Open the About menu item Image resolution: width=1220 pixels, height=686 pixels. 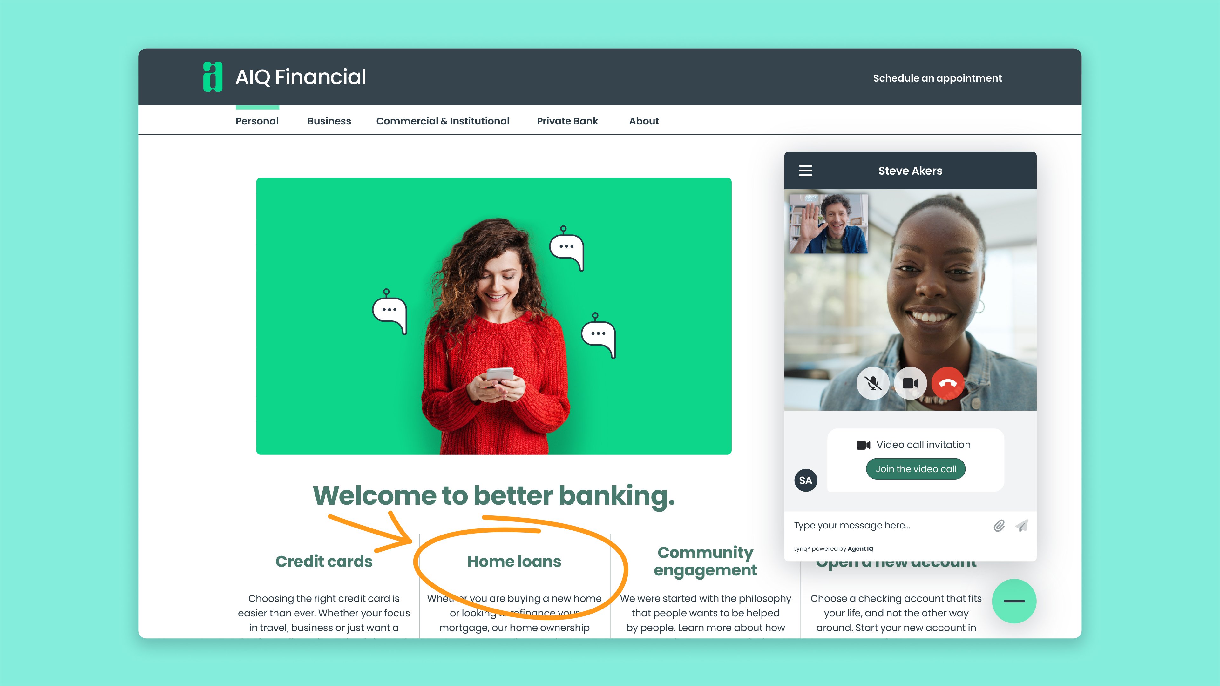[644, 121]
